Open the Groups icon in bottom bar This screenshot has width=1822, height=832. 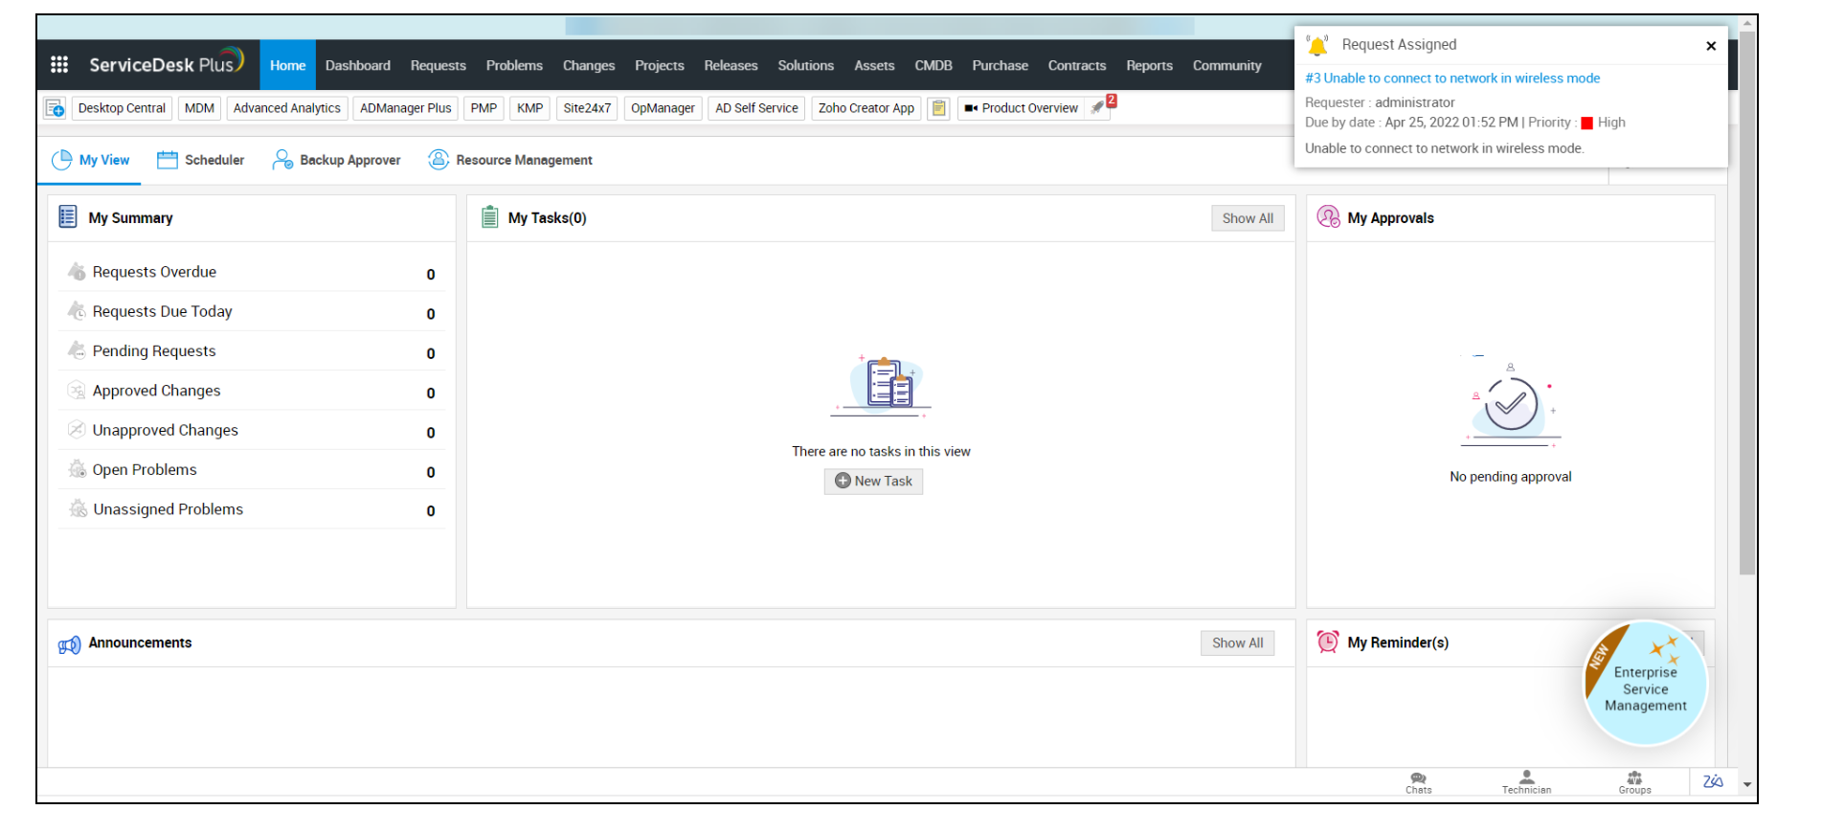click(1634, 782)
